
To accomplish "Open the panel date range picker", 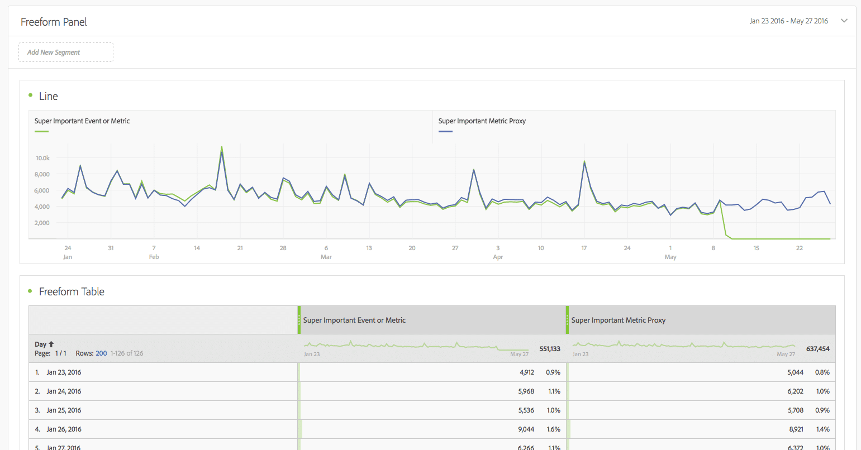I will pos(788,21).
